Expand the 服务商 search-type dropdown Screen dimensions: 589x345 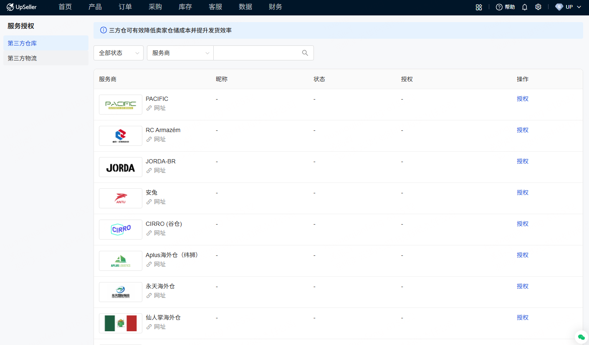coord(180,53)
